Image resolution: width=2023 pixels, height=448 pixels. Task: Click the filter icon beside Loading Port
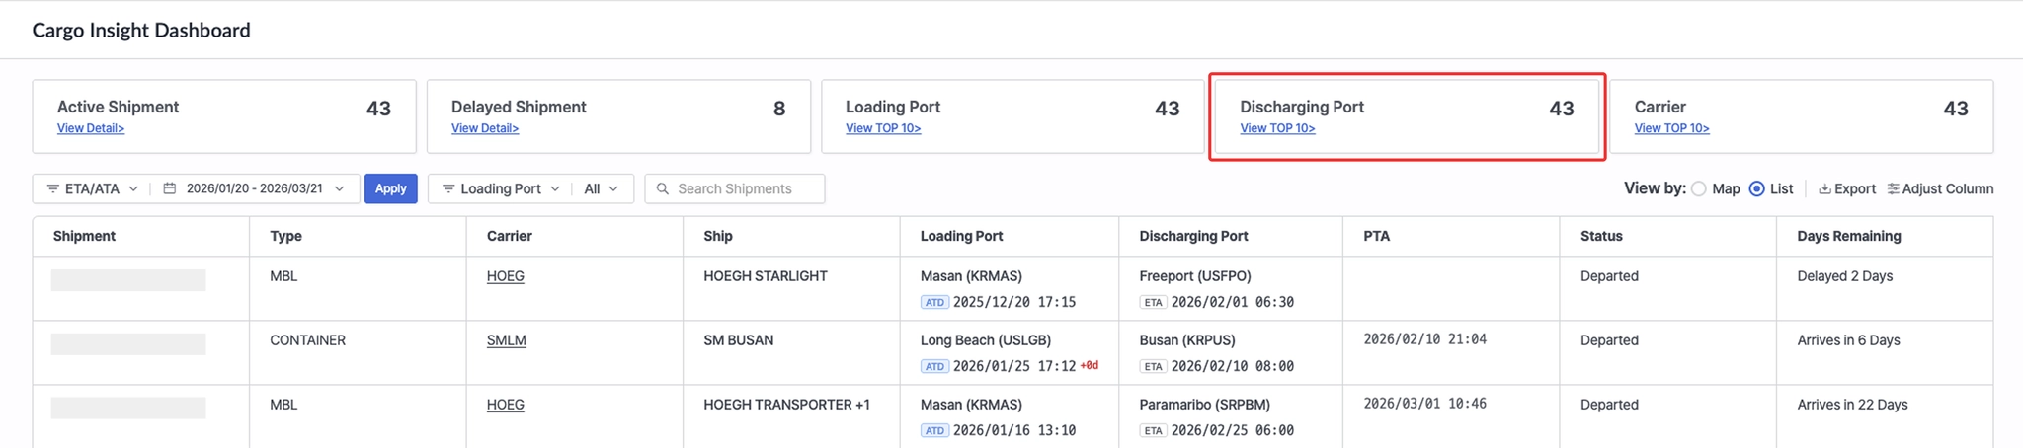pos(448,188)
